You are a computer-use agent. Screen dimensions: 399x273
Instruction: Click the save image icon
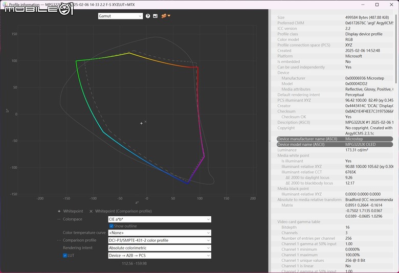155,16
